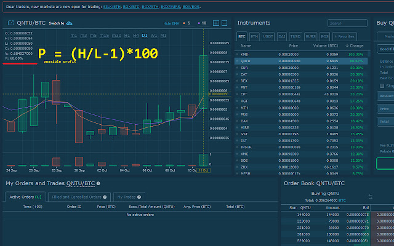Hide EMA lines on the chart
The image size is (394, 246).
click(x=171, y=23)
